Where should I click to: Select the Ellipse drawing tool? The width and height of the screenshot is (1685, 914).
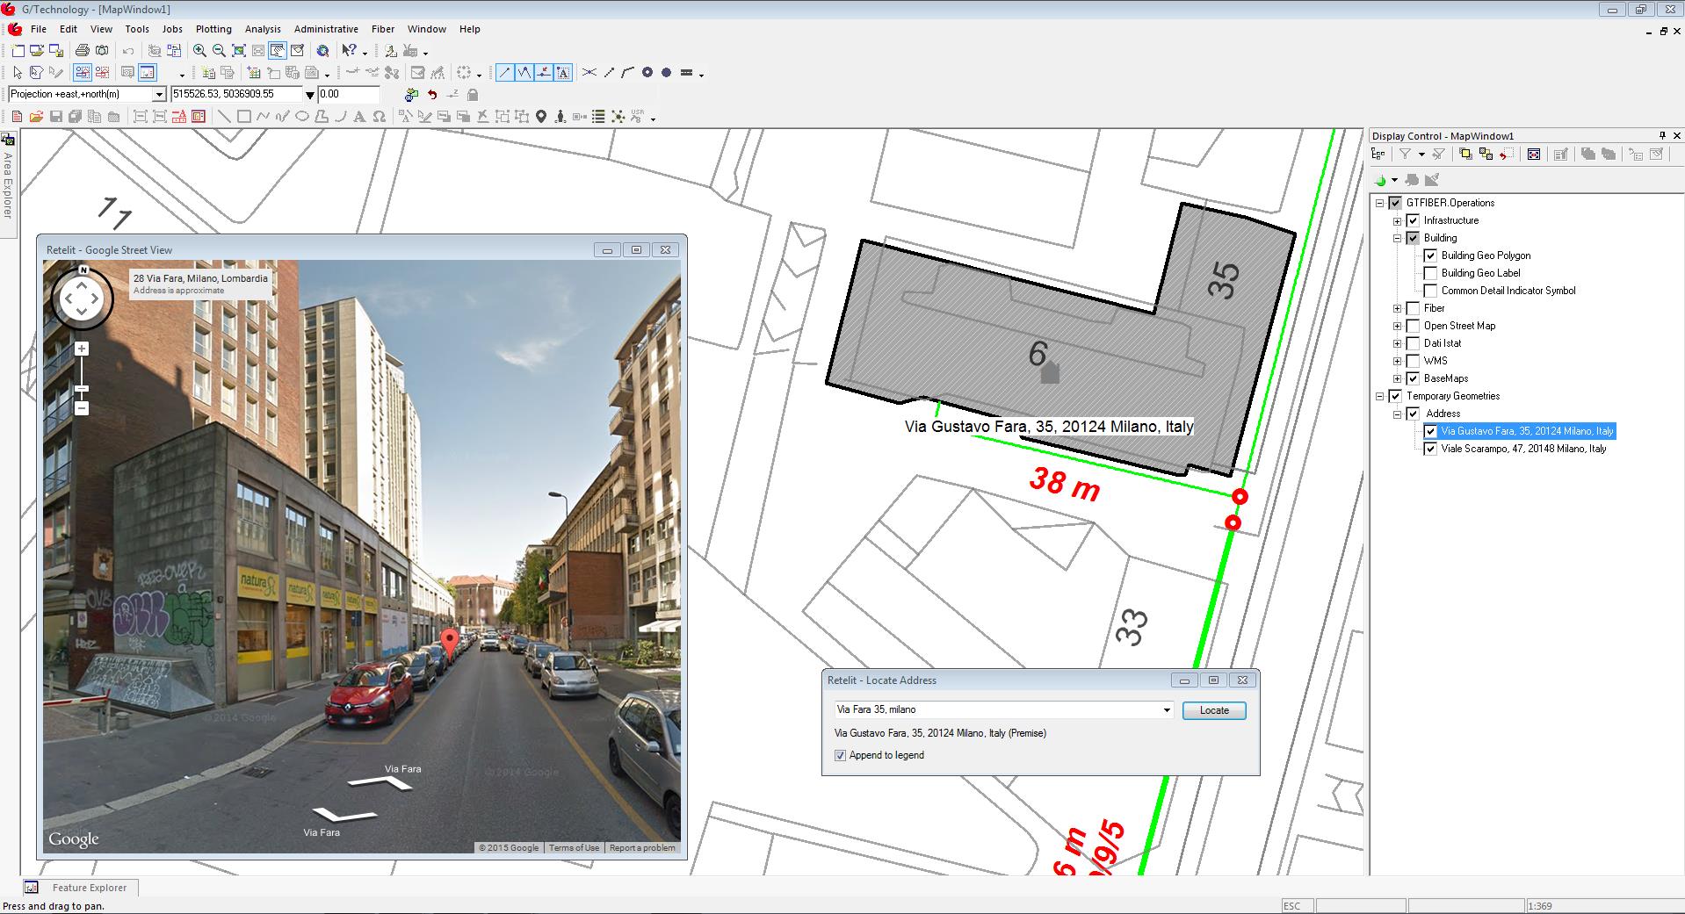point(301,116)
